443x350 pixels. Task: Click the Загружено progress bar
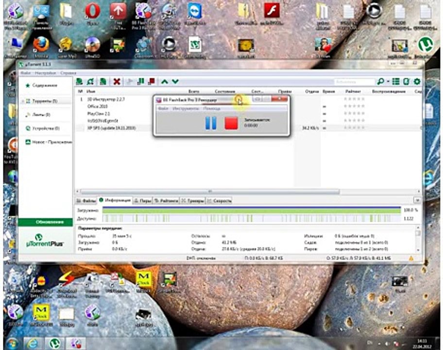[x=252, y=210]
